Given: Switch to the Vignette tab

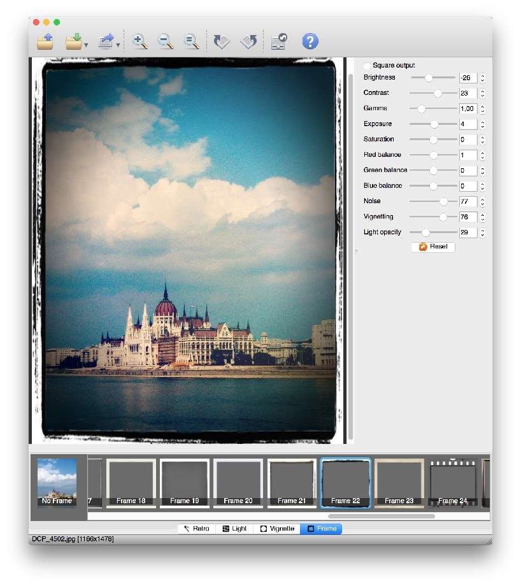Looking at the screenshot, I should [x=277, y=529].
